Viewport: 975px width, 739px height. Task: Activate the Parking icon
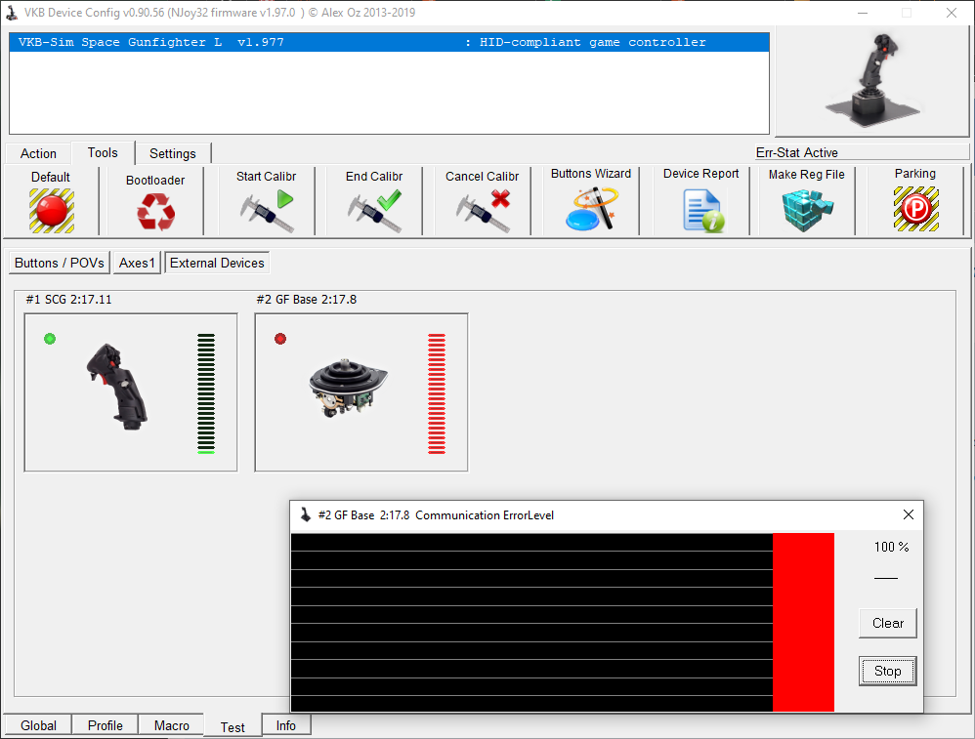pos(916,209)
